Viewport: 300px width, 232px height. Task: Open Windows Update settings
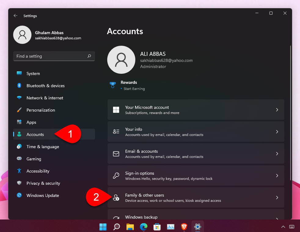54,195
